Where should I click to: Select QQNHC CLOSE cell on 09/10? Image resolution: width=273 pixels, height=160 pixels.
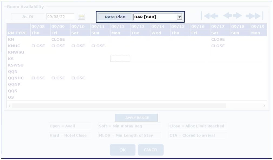[x=78, y=78]
